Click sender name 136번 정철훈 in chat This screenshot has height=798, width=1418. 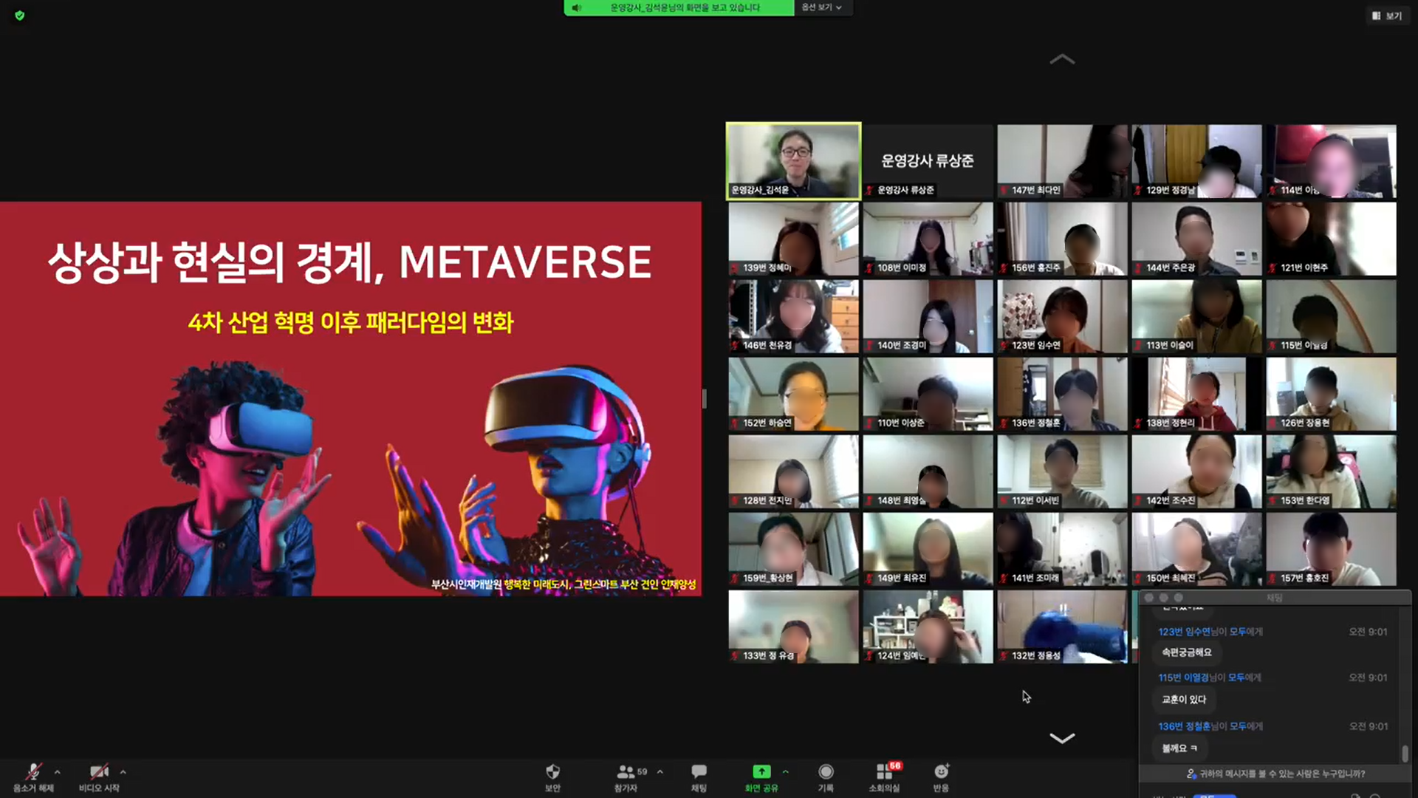coord(1184,726)
